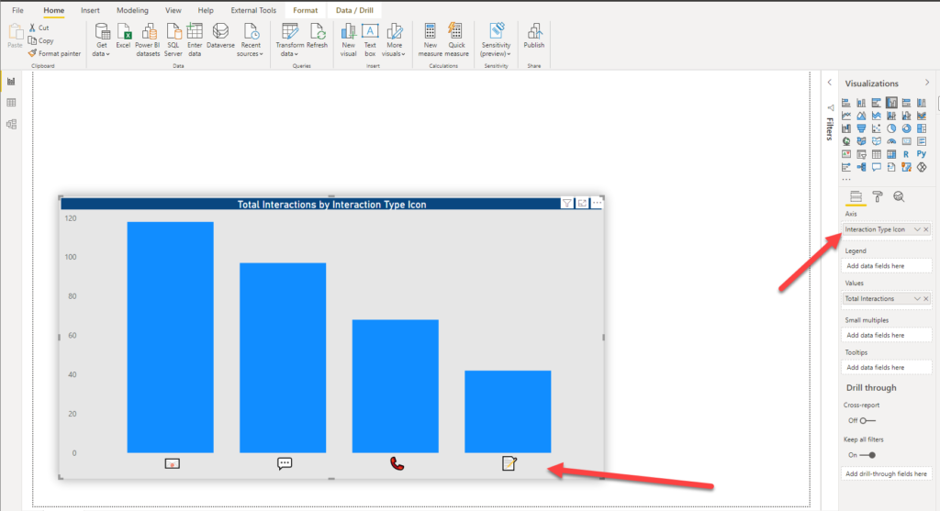This screenshot has width=940, height=511.
Task: Collapse the Visualizations pane with right chevron
Action: (x=927, y=83)
